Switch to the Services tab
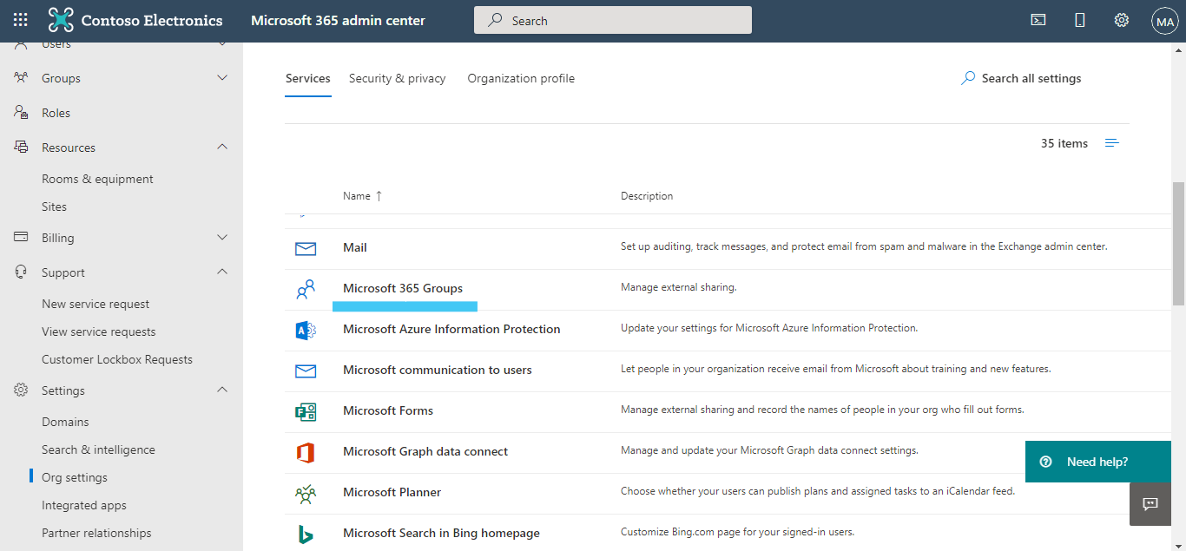 [308, 78]
